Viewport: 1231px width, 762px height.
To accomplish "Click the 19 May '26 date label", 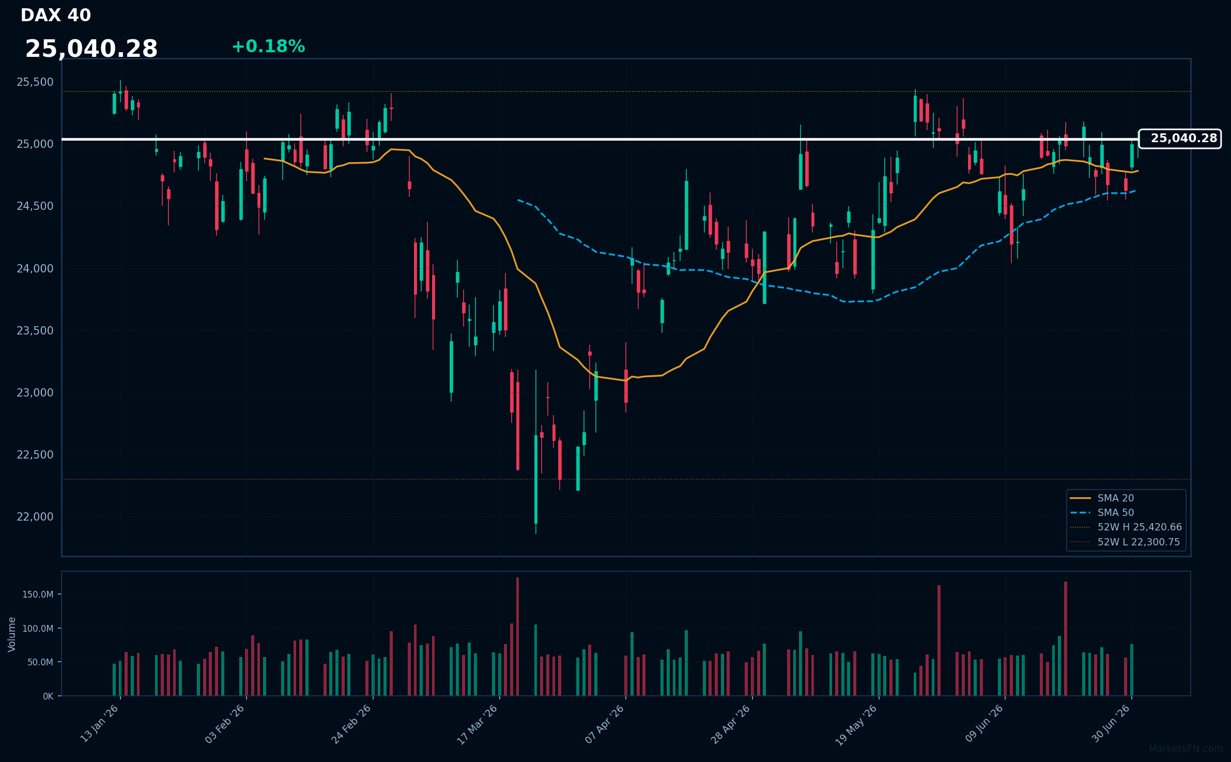I will pyautogui.click(x=857, y=724).
